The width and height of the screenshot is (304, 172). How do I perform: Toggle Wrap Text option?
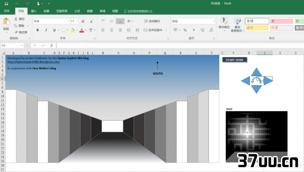click(152, 21)
